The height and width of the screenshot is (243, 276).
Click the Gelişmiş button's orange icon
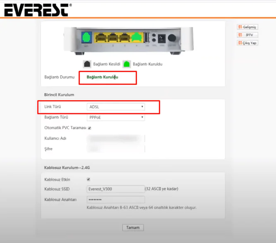pos(240,27)
